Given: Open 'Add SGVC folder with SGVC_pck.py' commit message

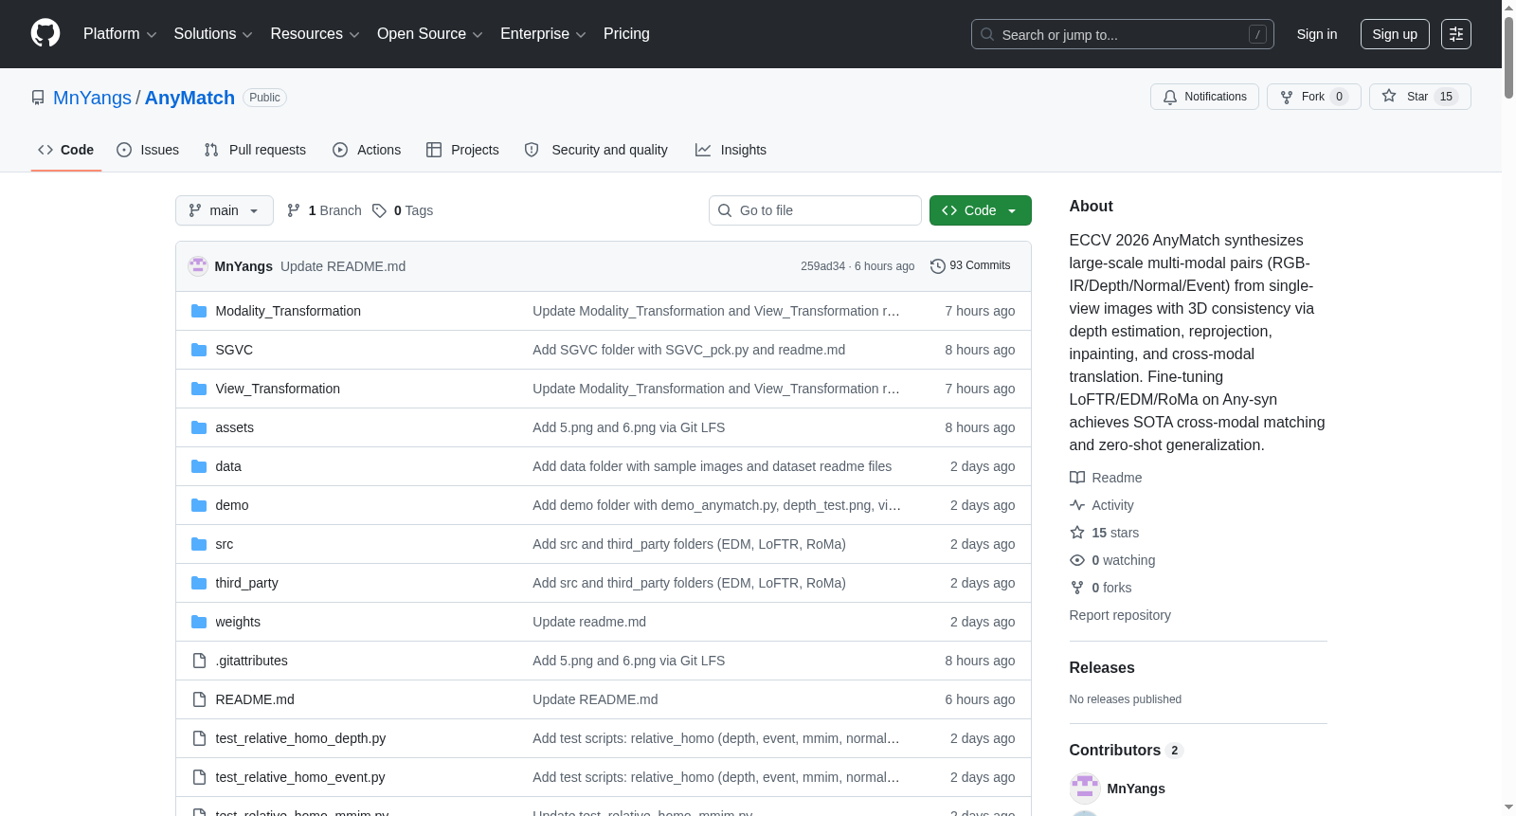Looking at the screenshot, I should 689,350.
